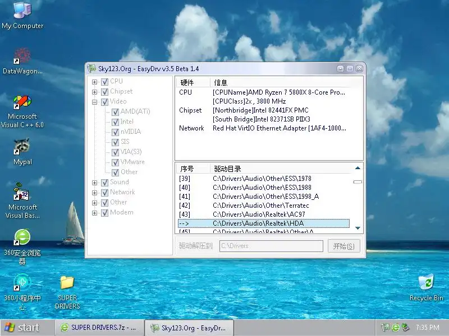Screen dimensions: 449x336
Task: Click the driver list scrollbar thumb
Action: pos(358,181)
